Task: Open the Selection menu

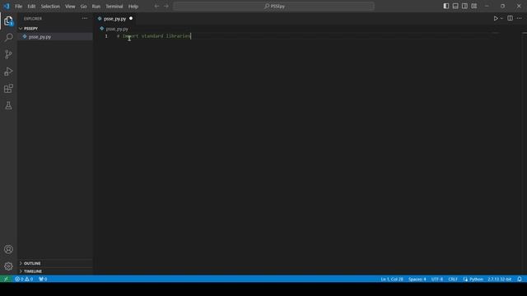Action: (x=50, y=7)
